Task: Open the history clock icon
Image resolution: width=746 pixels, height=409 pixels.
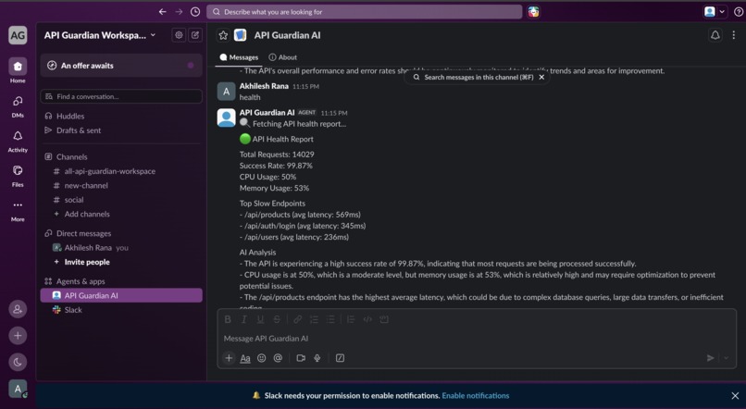Action: click(195, 12)
